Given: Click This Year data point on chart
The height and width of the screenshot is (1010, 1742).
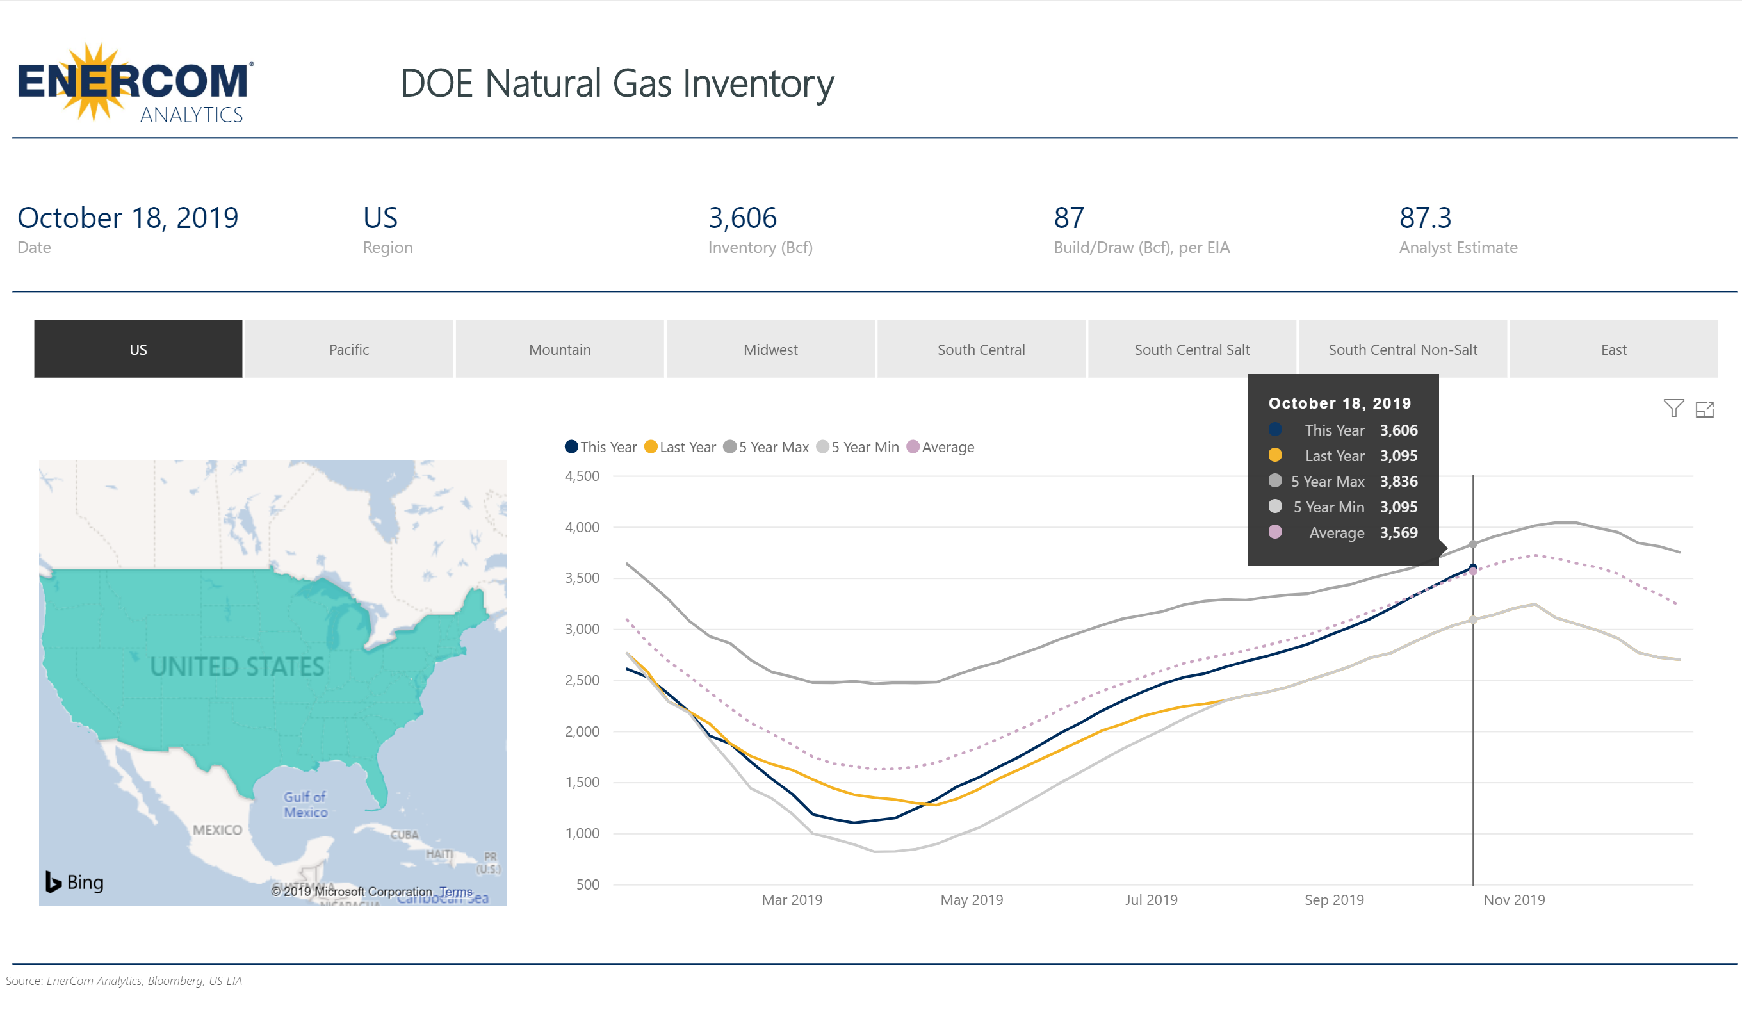Looking at the screenshot, I should point(1473,567).
